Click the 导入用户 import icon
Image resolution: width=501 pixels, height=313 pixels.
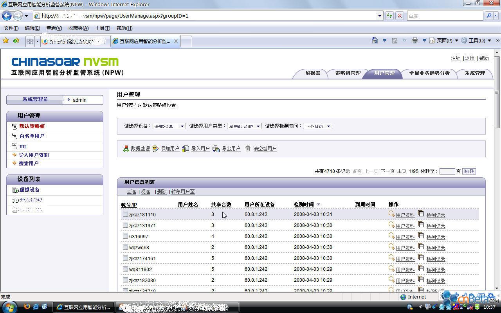(x=186, y=149)
